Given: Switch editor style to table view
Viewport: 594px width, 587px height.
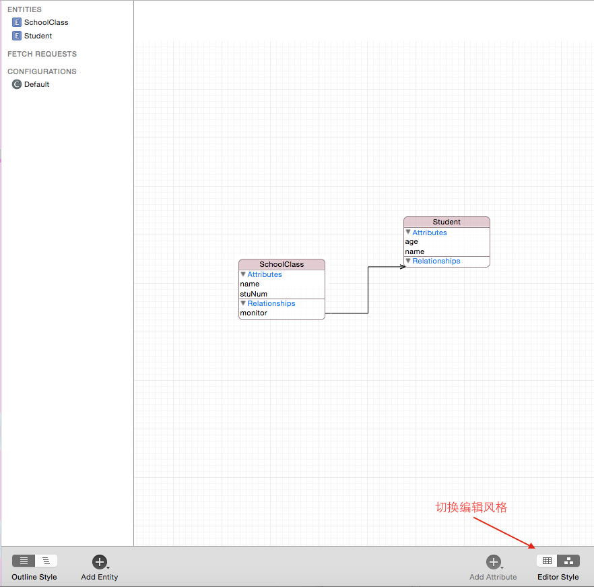Looking at the screenshot, I should 547,561.
